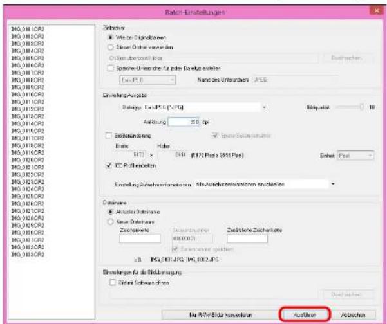
Task: Click Durchsuchen next to folder path
Action: point(348,58)
